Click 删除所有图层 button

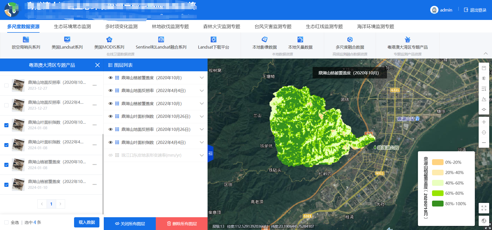click(182, 224)
